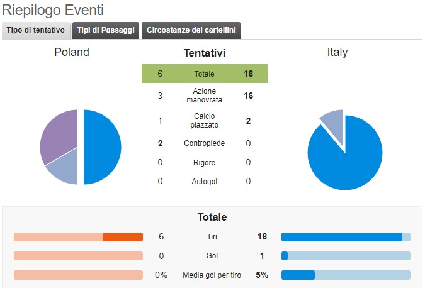Select the Contropiede row label
Viewport: 425px width, 291px height.
click(204, 143)
